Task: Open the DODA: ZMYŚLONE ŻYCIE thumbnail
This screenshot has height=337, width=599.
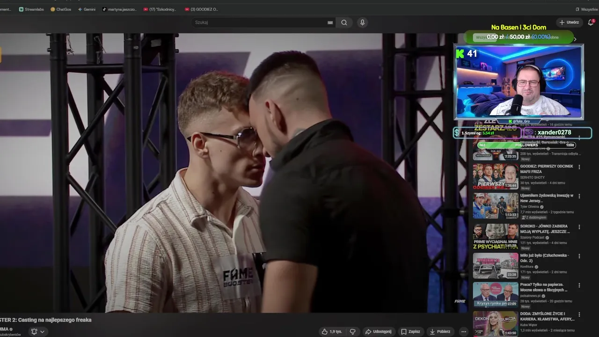Action: coord(495,324)
